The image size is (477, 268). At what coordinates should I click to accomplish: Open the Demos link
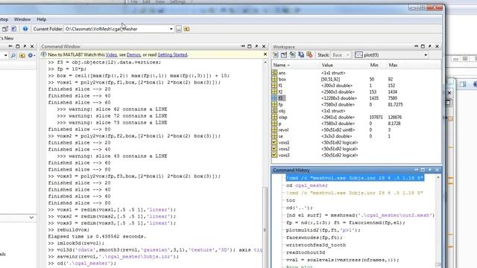pyautogui.click(x=133, y=54)
